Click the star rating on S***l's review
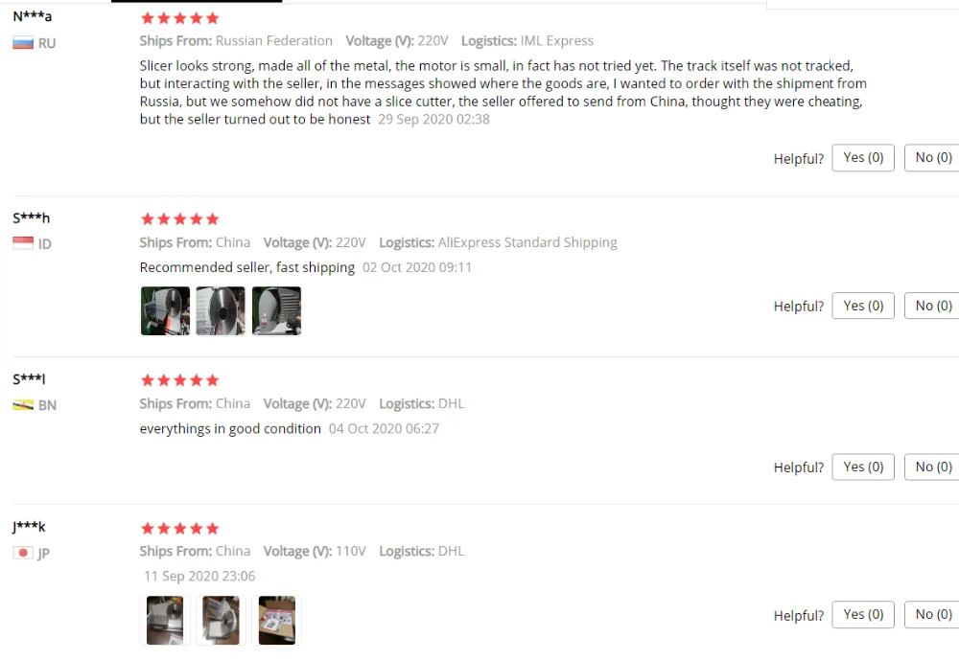The height and width of the screenshot is (661, 959). 180,380
